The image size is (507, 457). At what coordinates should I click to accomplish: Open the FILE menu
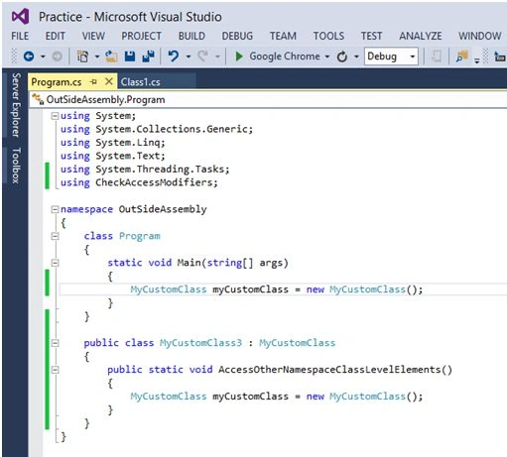pyautogui.click(x=20, y=36)
